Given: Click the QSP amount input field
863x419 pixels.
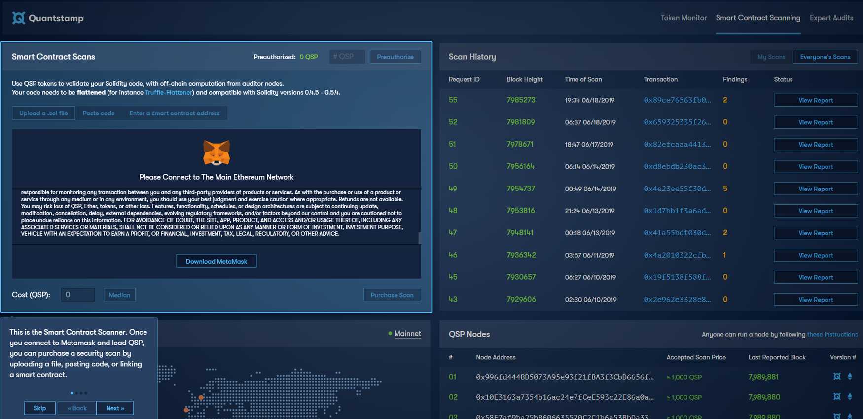Looking at the screenshot, I should coord(347,57).
